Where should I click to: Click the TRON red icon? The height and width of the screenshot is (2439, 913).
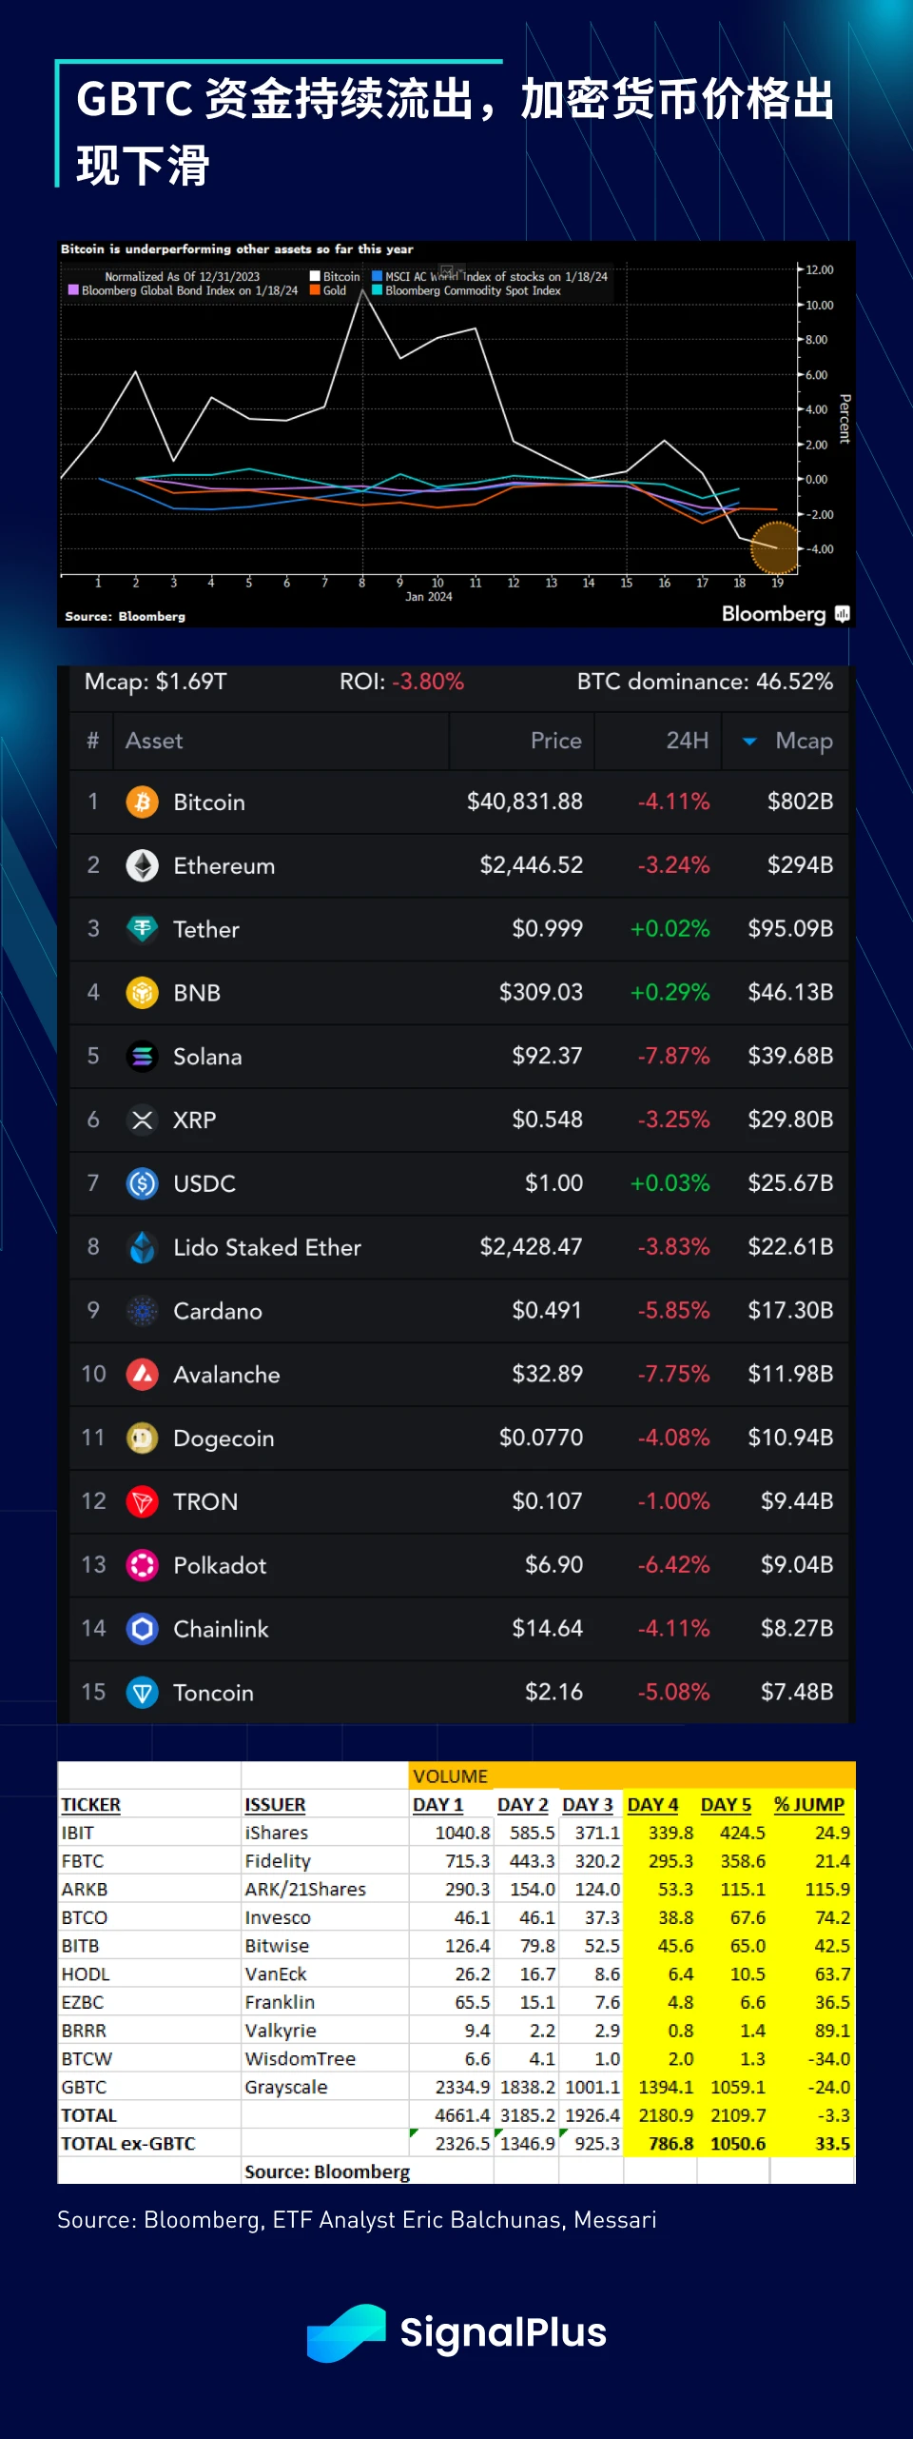143,1501
